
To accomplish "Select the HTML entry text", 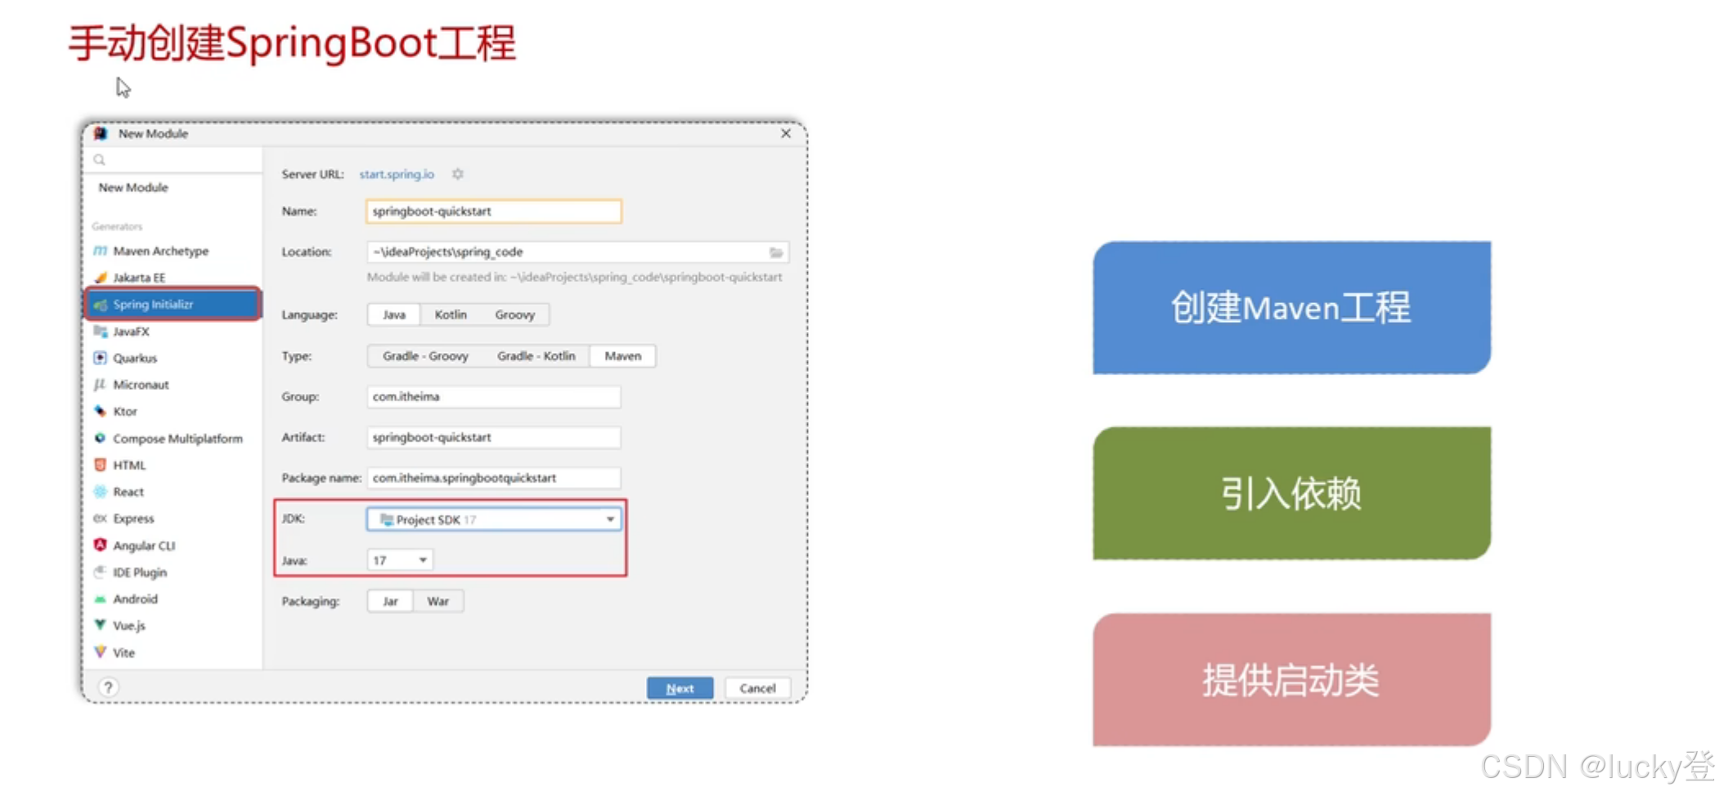I will (129, 466).
